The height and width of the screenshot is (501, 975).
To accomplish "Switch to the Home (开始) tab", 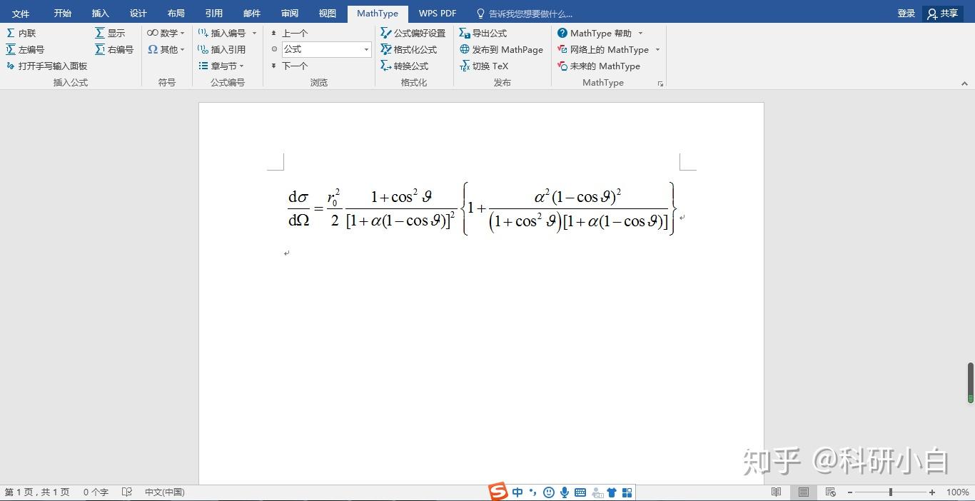I will pyautogui.click(x=63, y=14).
